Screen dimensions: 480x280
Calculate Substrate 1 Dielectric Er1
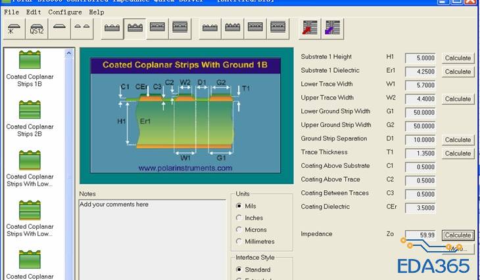pyautogui.click(x=458, y=71)
